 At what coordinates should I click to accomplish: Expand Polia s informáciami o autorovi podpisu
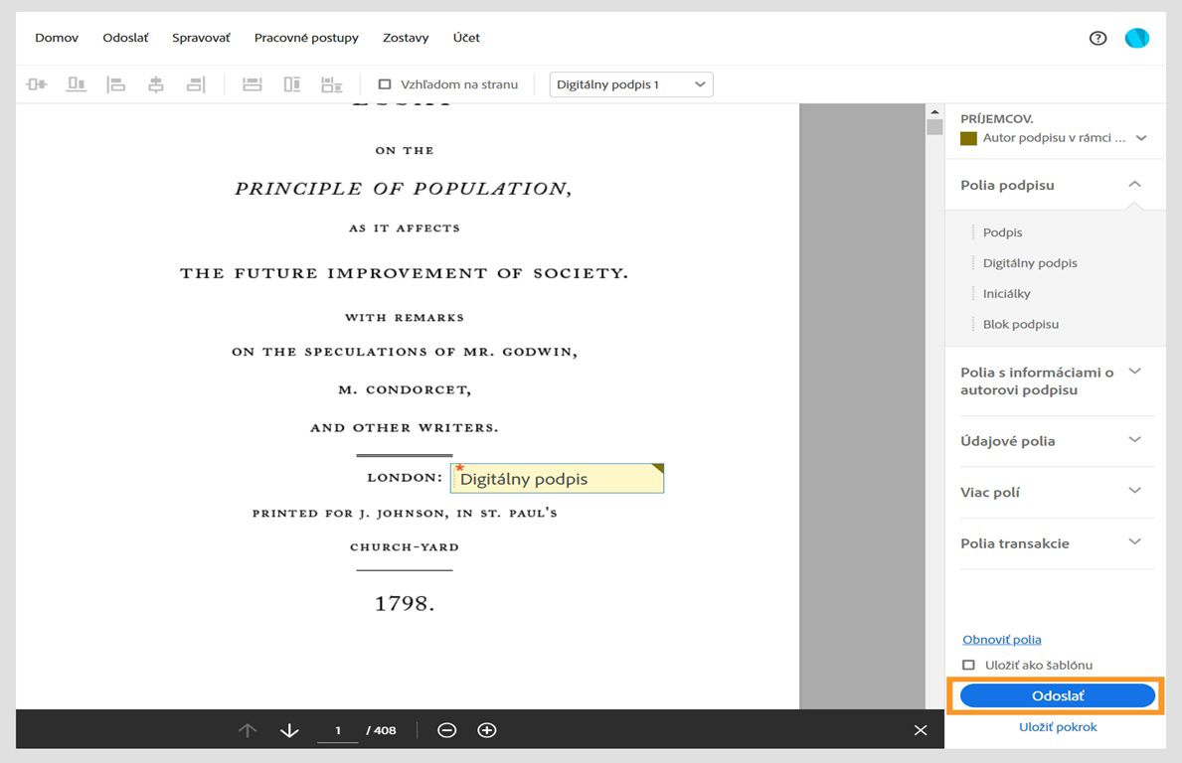pos(1134,372)
